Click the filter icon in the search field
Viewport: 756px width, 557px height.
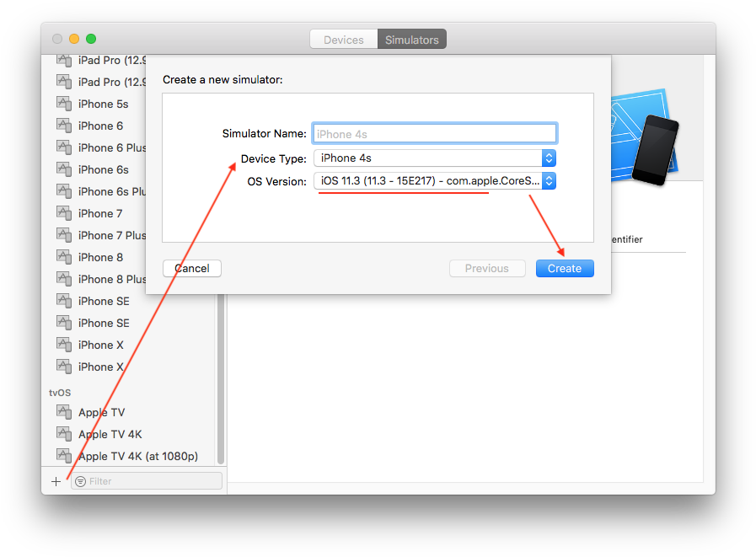coord(80,480)
